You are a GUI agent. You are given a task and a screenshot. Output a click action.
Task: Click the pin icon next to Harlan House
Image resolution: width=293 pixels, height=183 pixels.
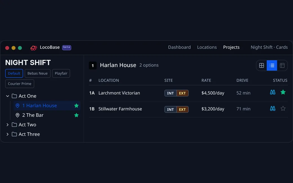[x=17, y=106]
